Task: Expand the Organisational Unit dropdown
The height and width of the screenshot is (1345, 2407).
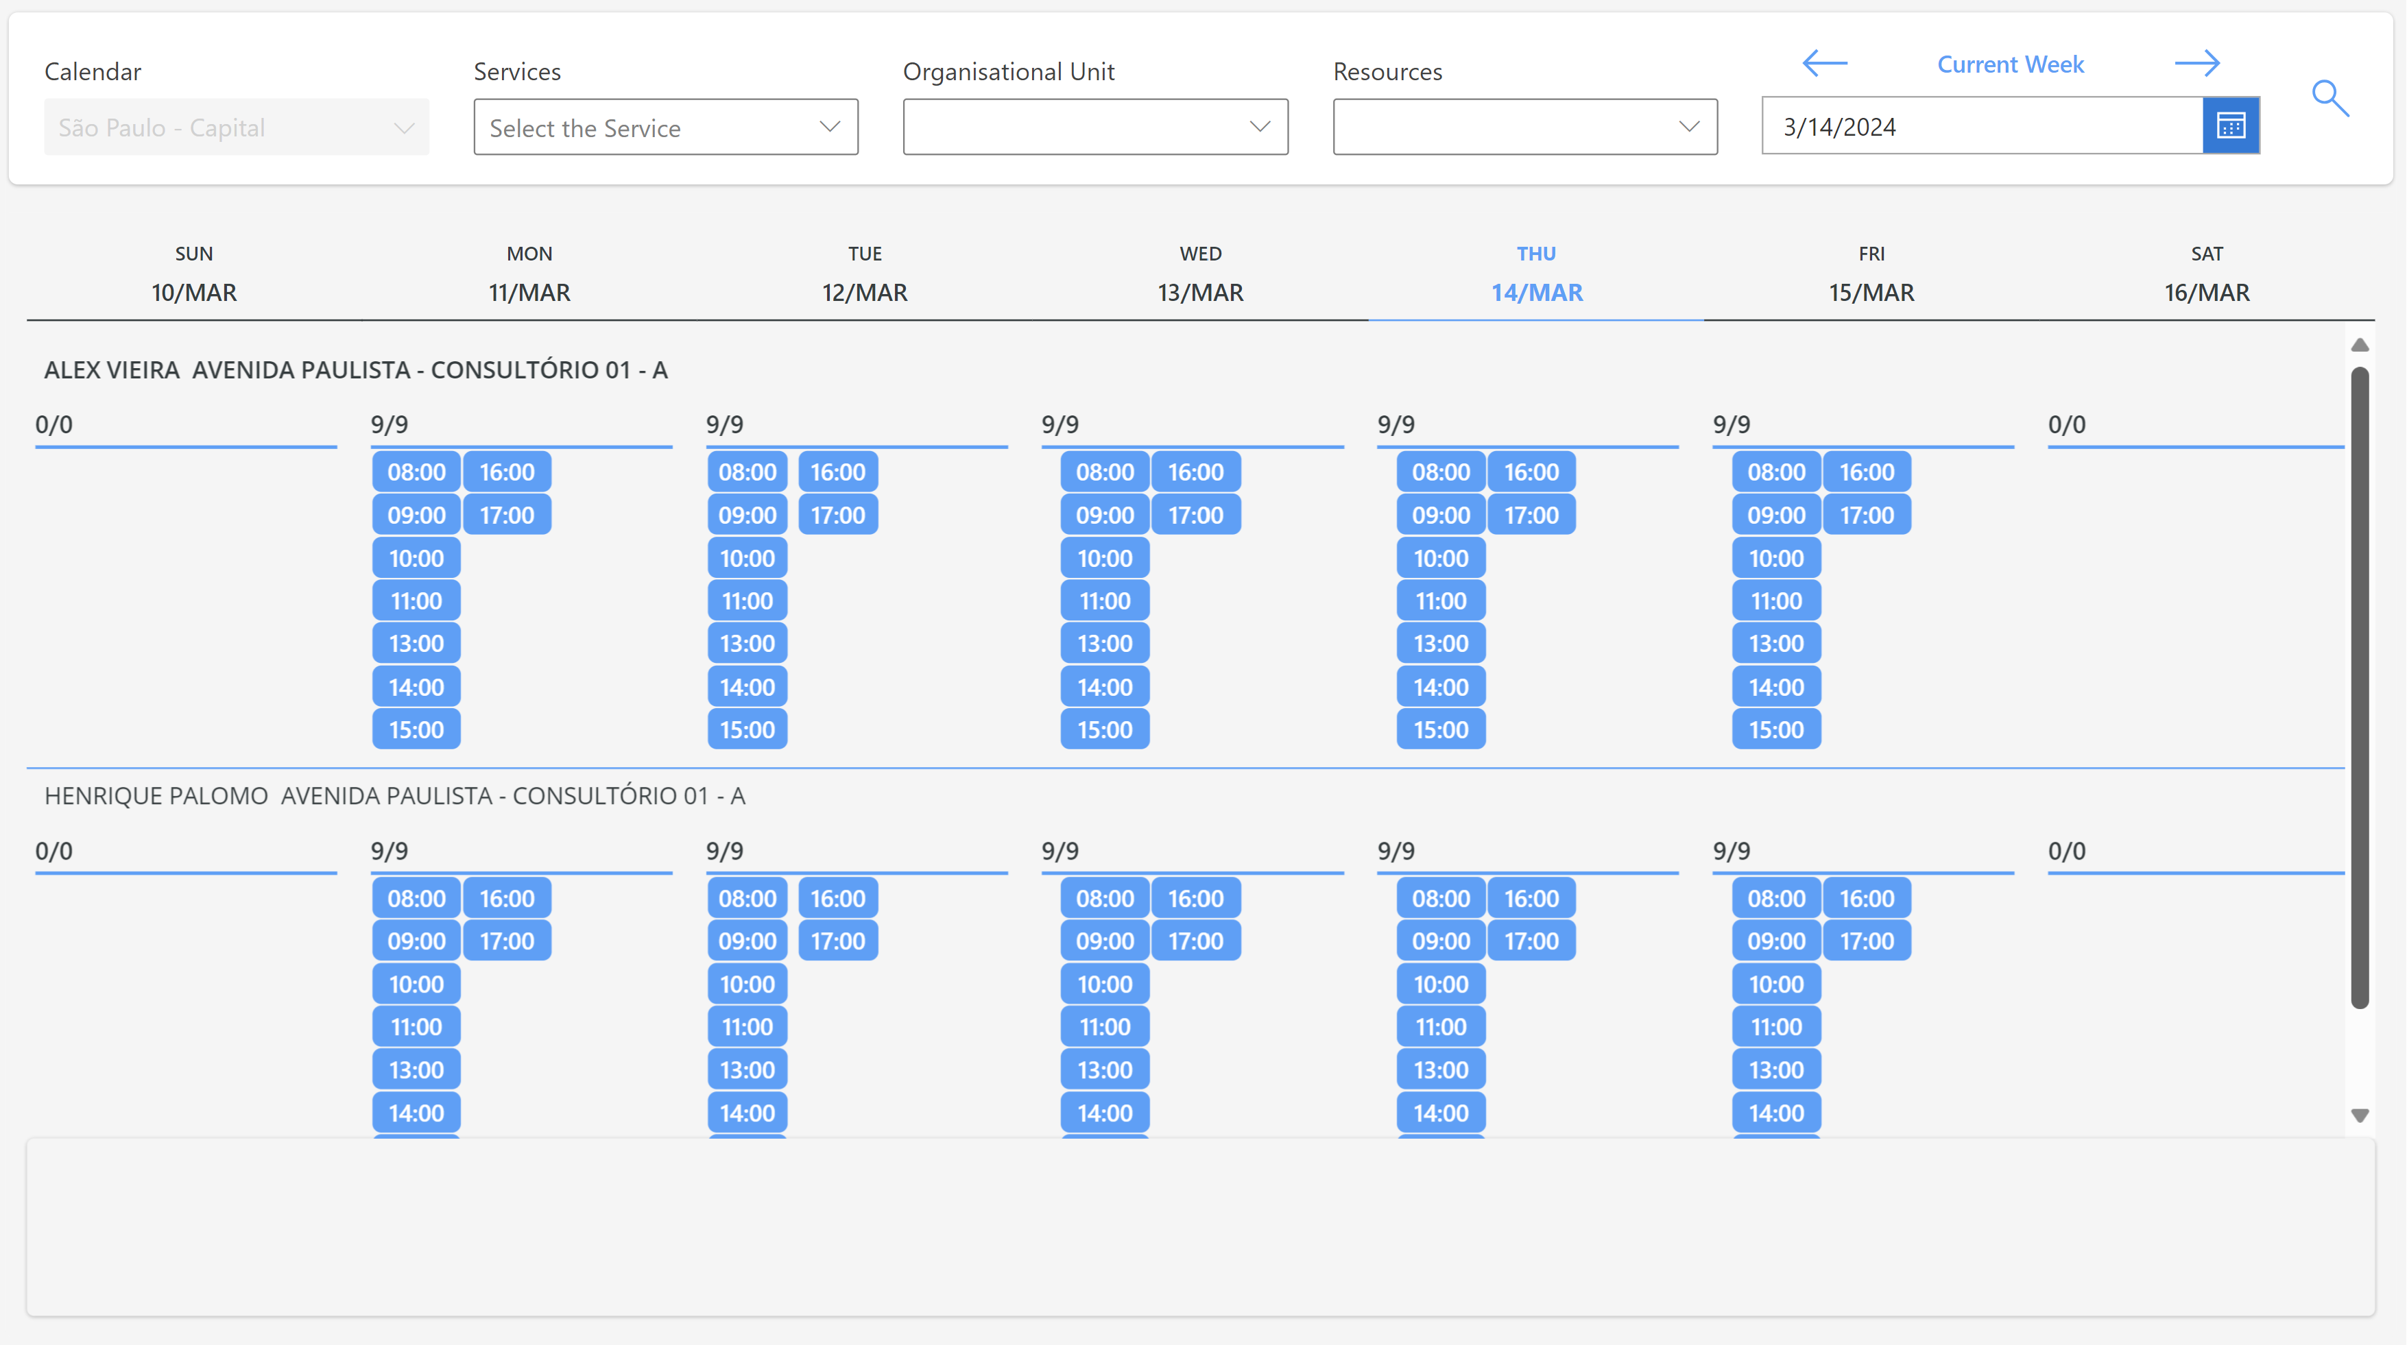Action: (1094, 127)
